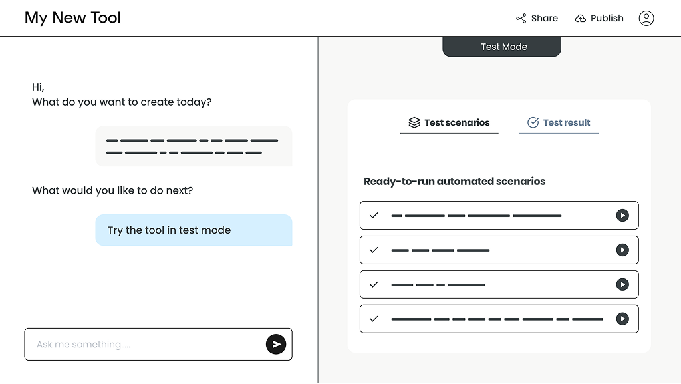Run the first automated scenario with its play icon

623,215
